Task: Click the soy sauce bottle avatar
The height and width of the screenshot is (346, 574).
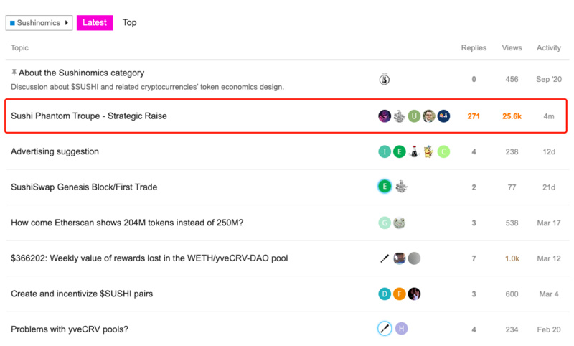Action: point(414,151)
